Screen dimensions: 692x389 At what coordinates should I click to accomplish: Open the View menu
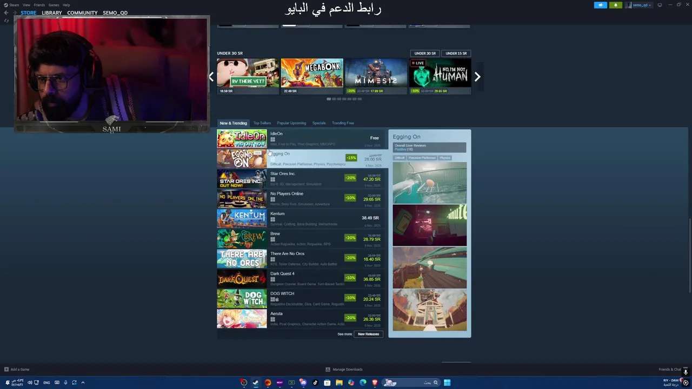(26, 5)
